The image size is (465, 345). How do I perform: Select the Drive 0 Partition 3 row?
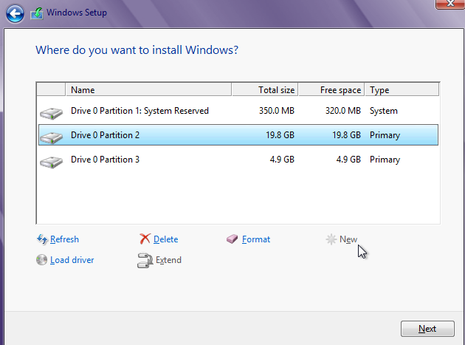238,160
